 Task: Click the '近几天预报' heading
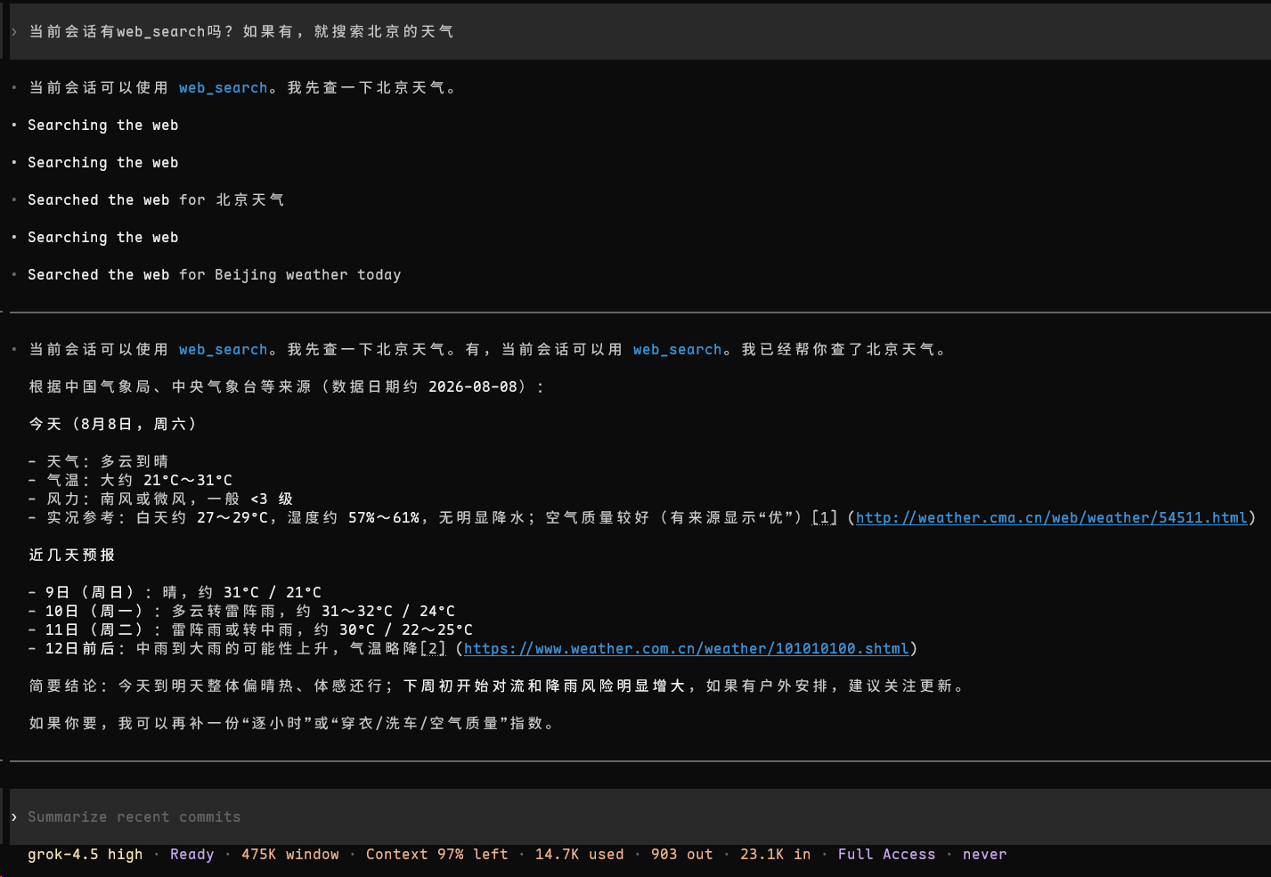coord(72,556)
